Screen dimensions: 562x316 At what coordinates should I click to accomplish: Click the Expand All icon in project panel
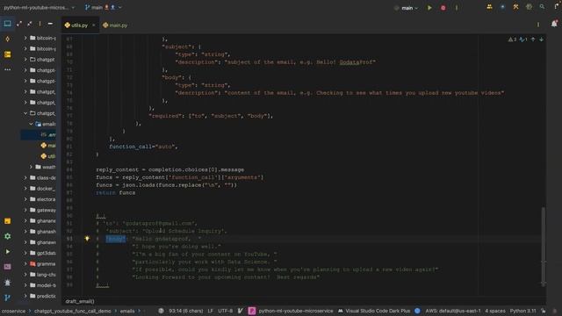click(x=19, y=24)
